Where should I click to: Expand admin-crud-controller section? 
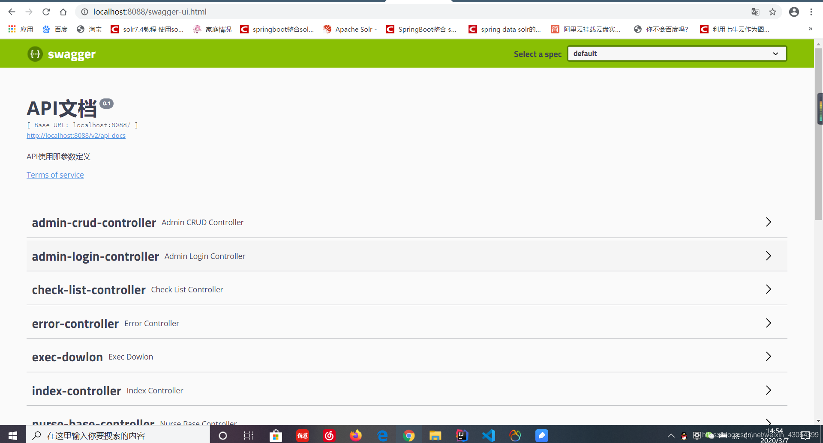768,222
